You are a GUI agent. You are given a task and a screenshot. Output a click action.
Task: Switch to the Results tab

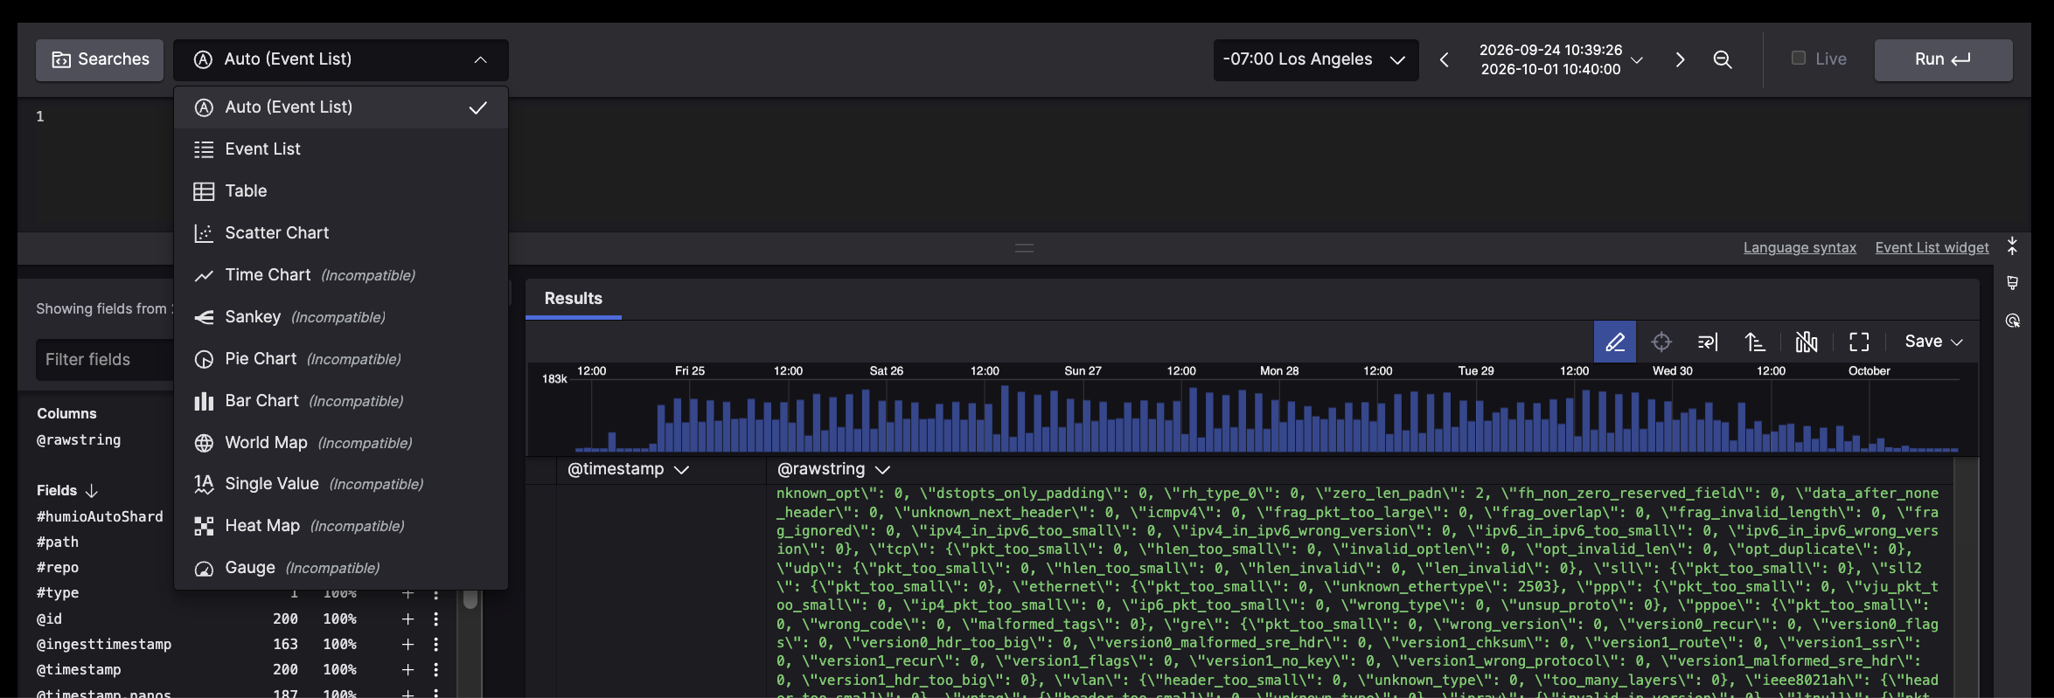click(x=574, y=299)
